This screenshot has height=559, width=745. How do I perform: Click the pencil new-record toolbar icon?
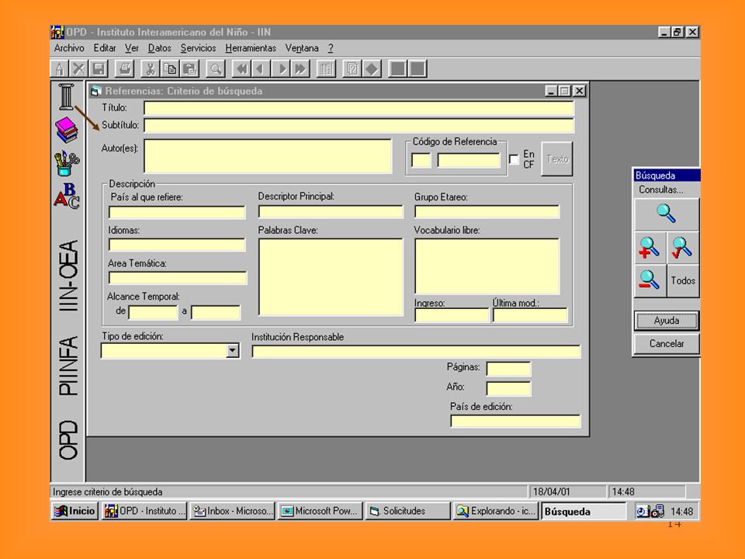click(60, 69)
